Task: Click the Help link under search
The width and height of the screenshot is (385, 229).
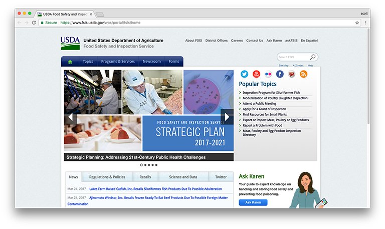Action: click(x=310, y=66)
